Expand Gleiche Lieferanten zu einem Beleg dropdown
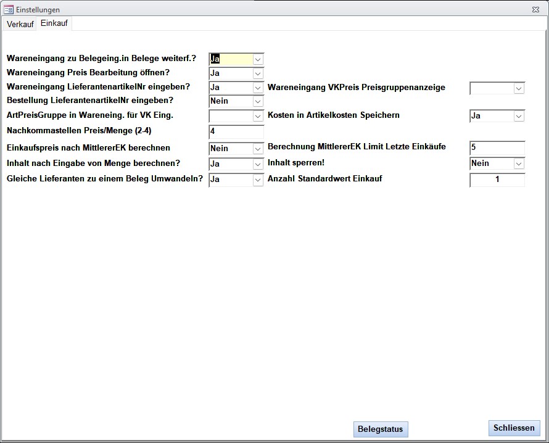Screen dimensions: 549x443 pos(258,180)
